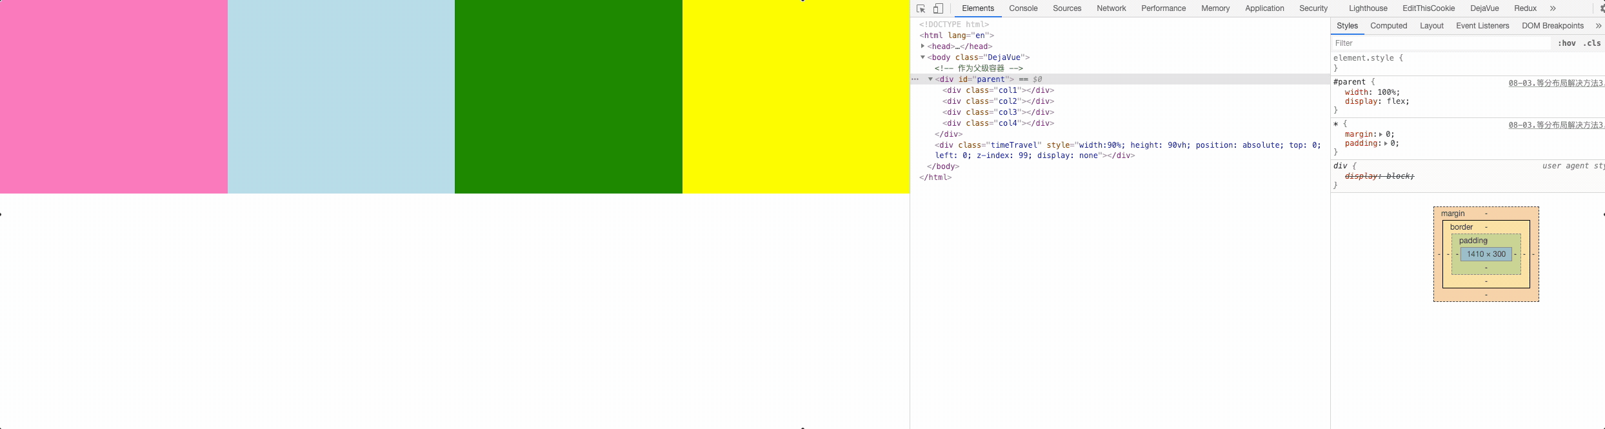Collapse the body element node
The height and width of the screenshot is (429, 1605).
(x=922, y=57)
